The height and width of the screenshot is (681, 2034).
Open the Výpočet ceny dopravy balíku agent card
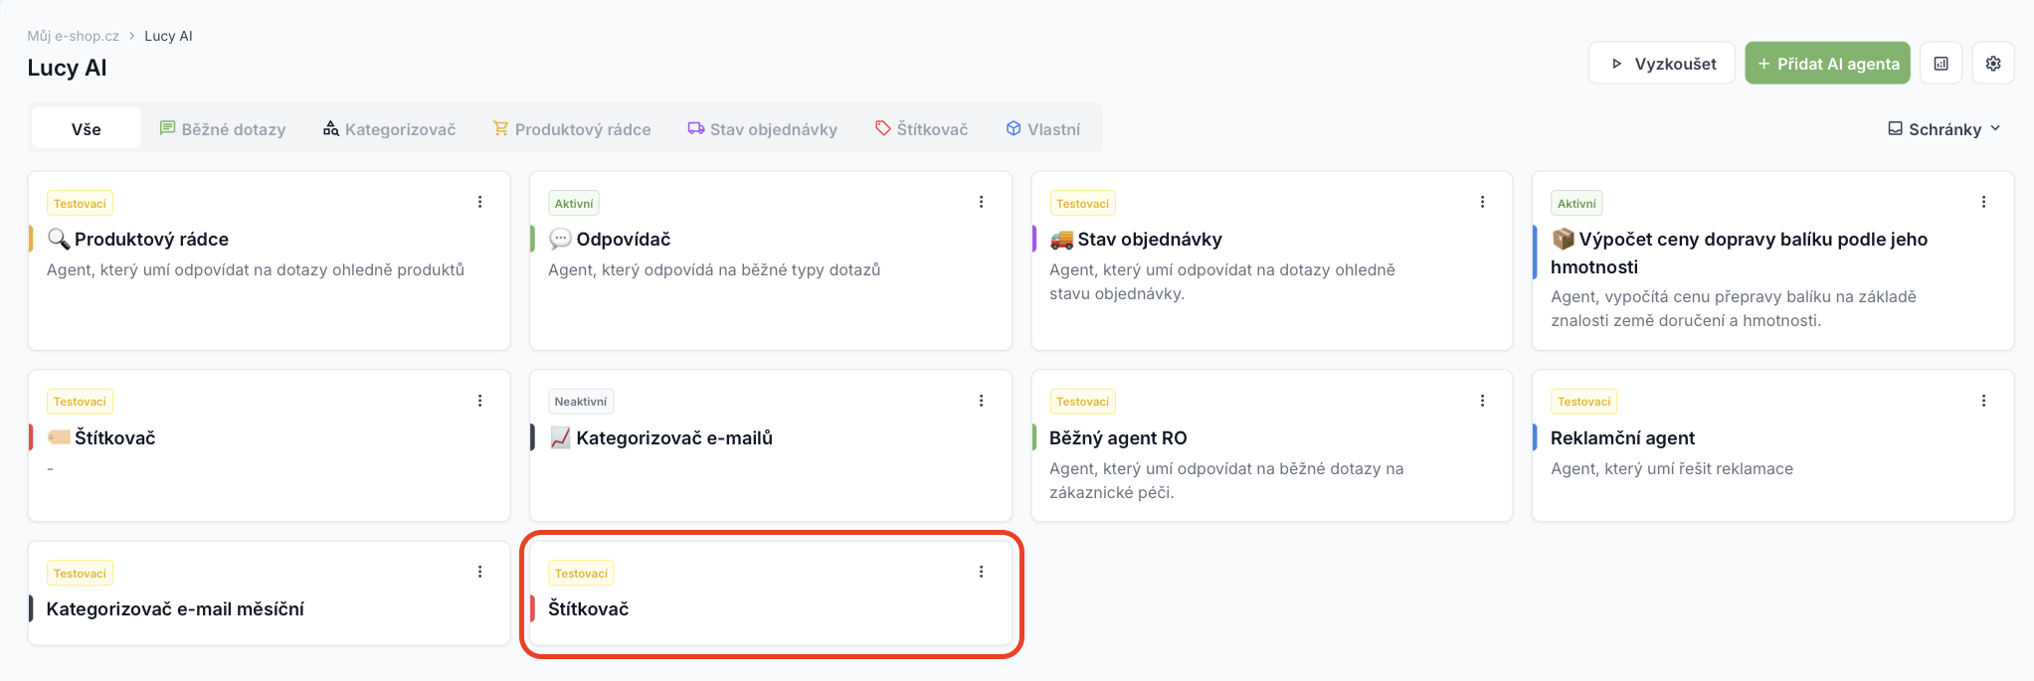click(x=1772, y=260)
